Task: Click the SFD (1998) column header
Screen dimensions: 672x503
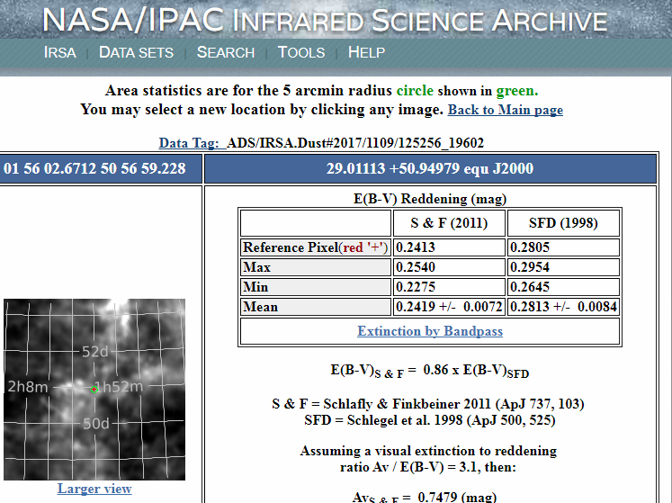Action: click(563, 223)
